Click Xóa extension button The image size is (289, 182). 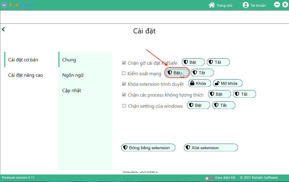210,148
